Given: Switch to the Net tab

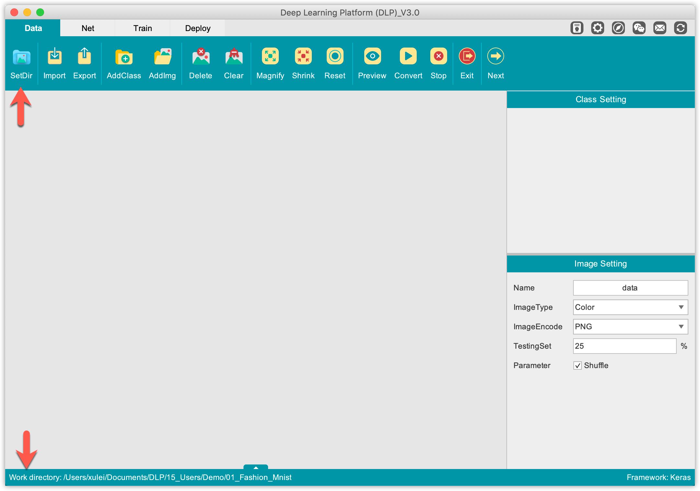Looking at the screenshot, I should coord(88,28).
